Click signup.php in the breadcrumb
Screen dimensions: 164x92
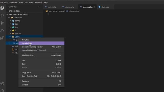coord(74,11)
